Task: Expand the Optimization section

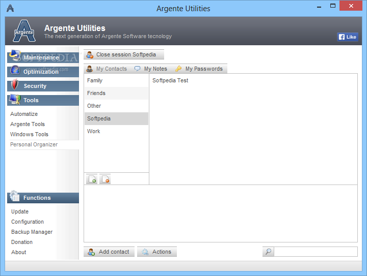Action: tap(43, 72)
